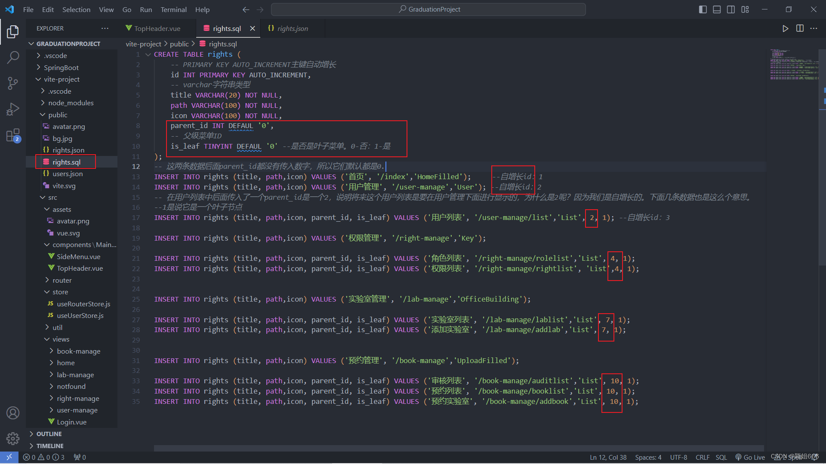The height and width of the screenshot is (464, 826).
Task: Click Go Live in status bar
Action: tap(750, 457)
